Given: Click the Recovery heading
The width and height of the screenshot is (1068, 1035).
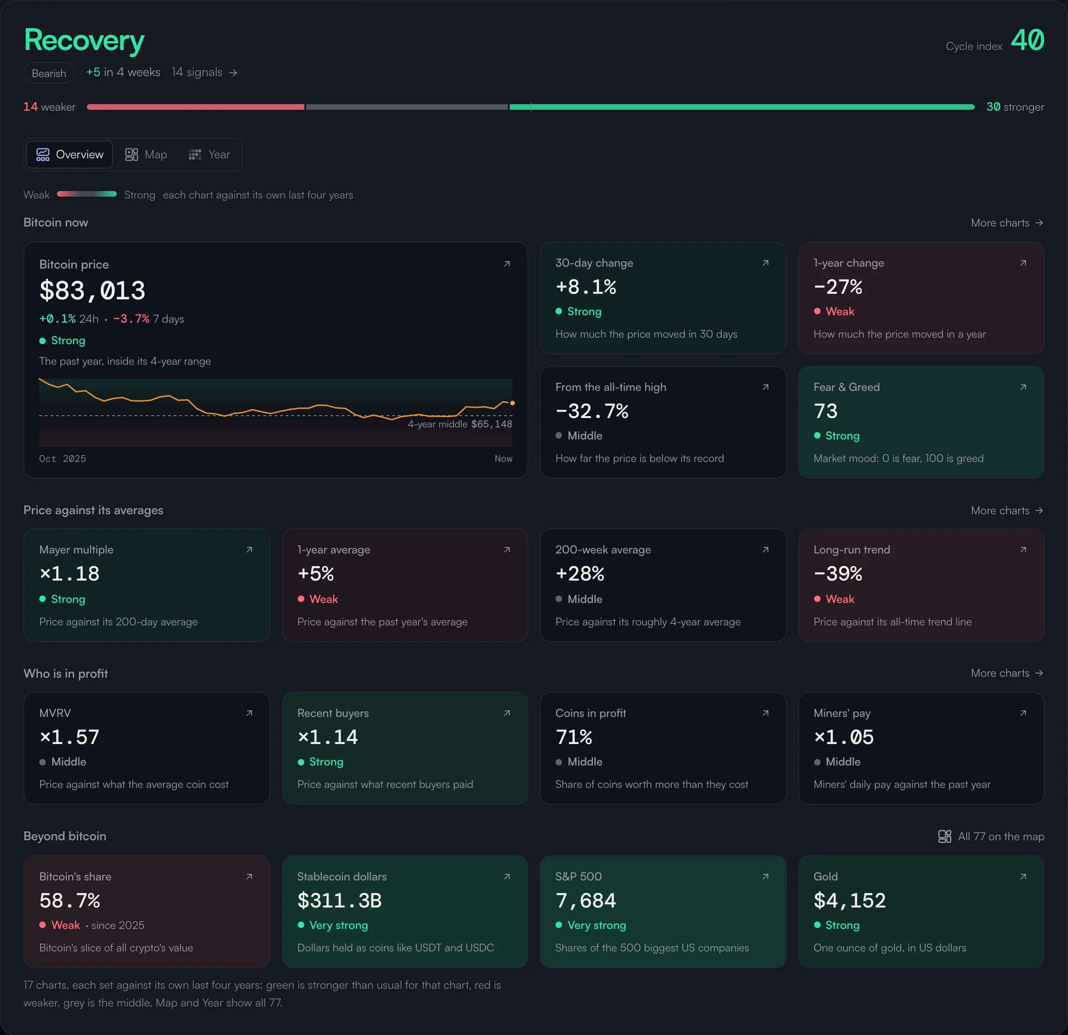Looking at the screenshot, I should click(84, 42).
